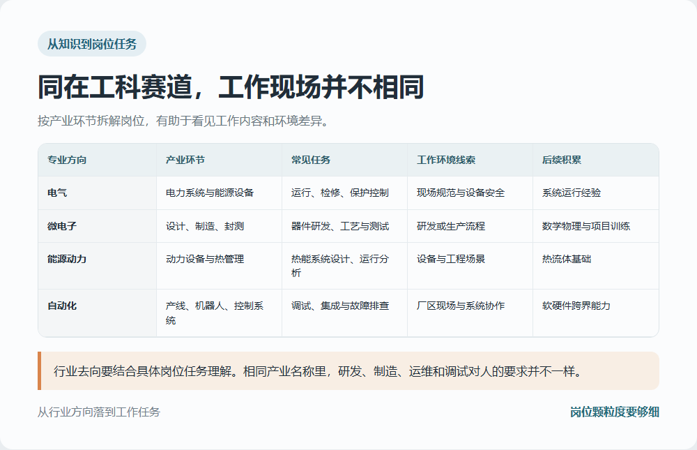Image resolution: width=697 pixels, height=450 pixels.
Task: Select the 自动化 row label
Action: click(98, 313)
